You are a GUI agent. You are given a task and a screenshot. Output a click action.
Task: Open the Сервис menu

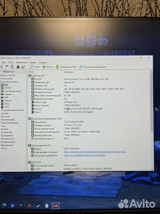pos(32,63)
